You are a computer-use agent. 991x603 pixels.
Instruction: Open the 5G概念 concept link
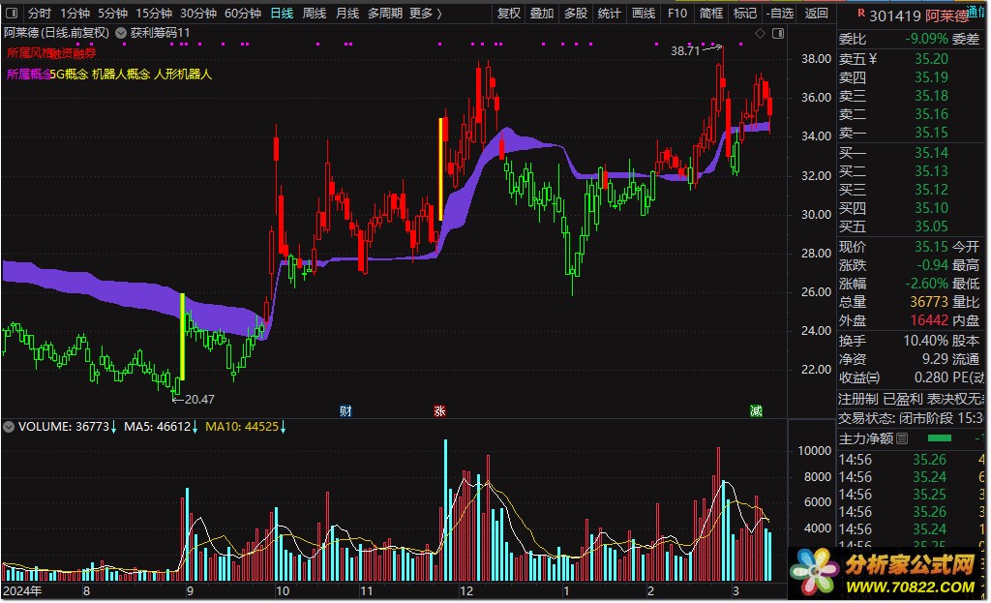69,75
